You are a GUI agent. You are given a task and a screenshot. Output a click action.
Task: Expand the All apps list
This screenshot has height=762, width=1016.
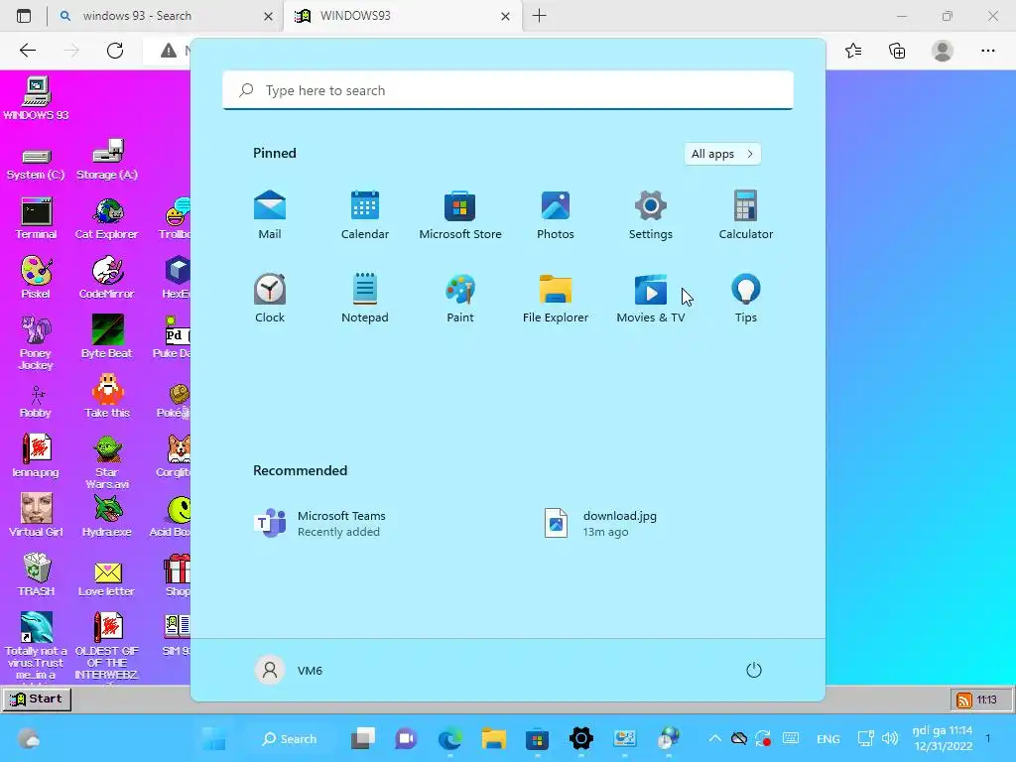722,154
